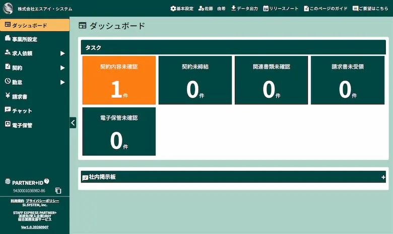Click the PARTNER+ID label
This screenshot has height=234, width=393.
[28, 183]
